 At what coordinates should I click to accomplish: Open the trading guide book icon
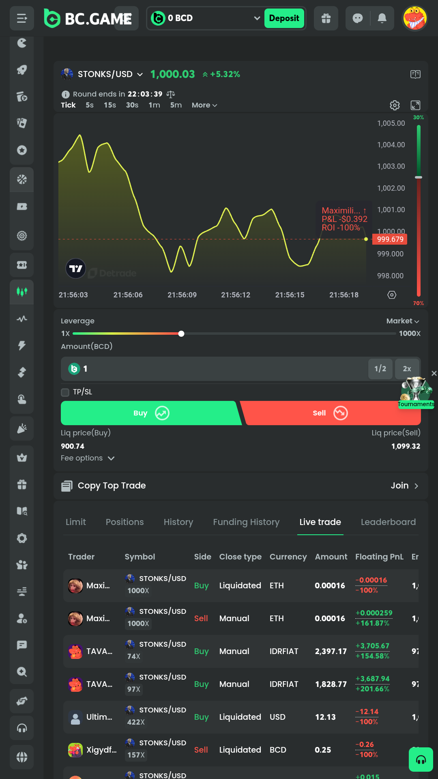415,74
